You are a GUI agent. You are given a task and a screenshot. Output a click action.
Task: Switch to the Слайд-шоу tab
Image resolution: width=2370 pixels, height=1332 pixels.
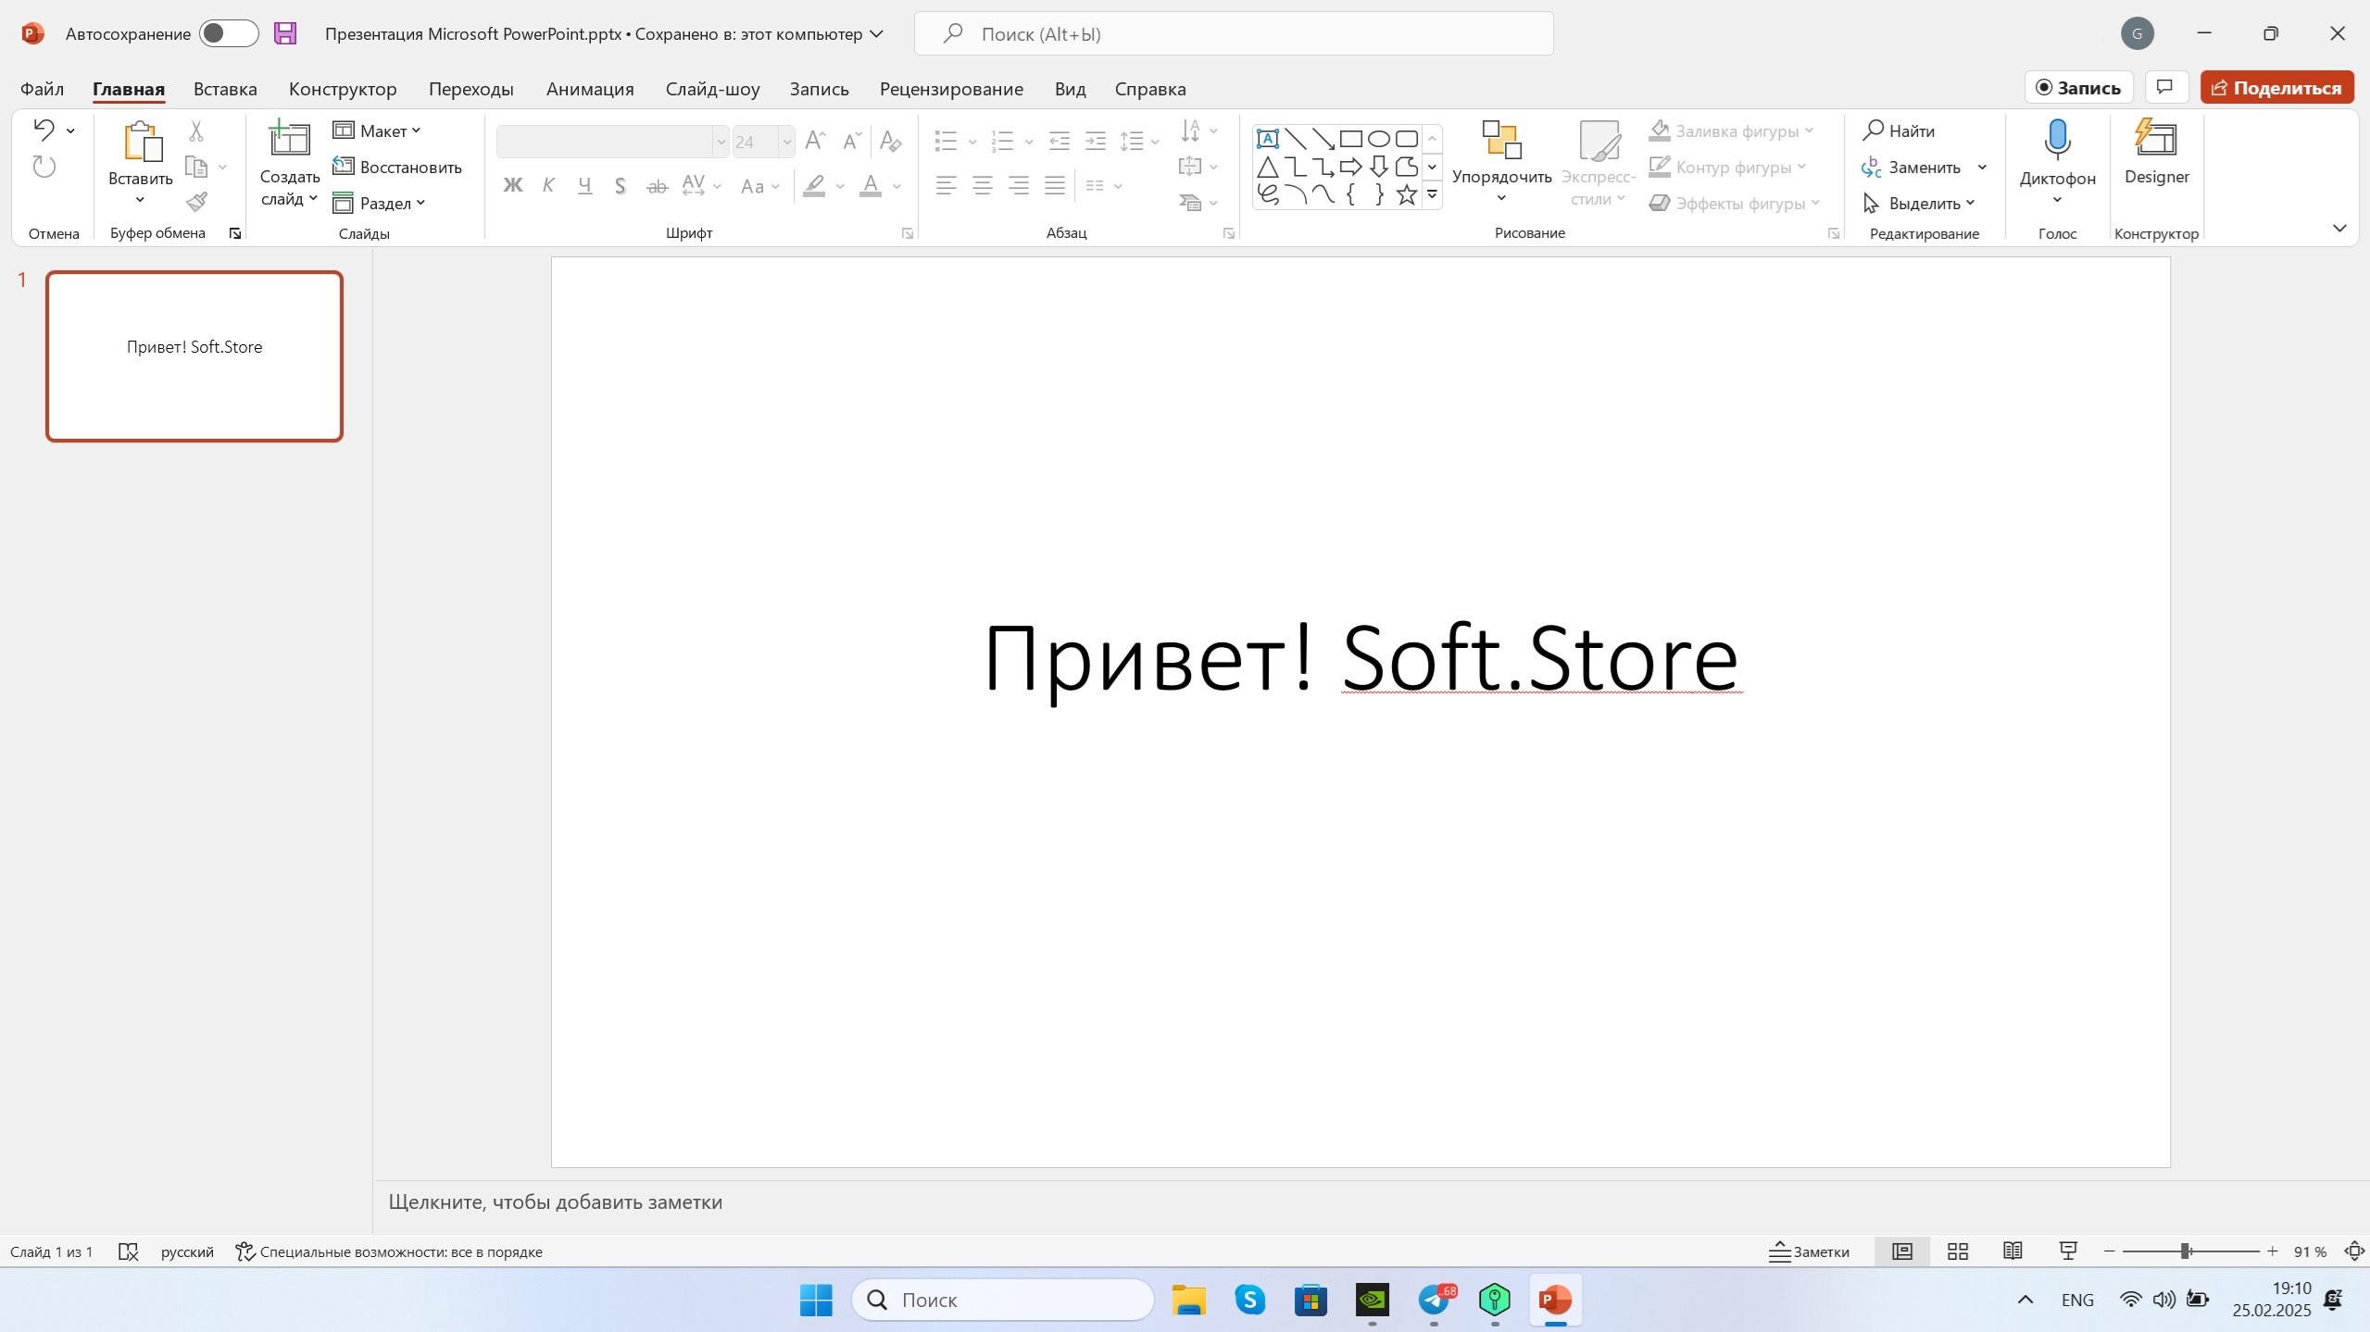[x=712, y=89]
